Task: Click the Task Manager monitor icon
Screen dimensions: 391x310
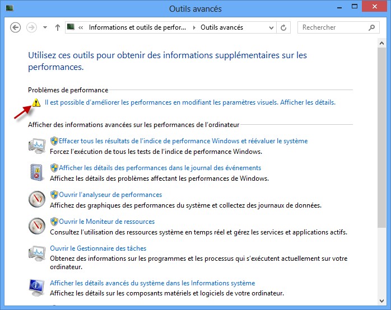Action: 37,253
